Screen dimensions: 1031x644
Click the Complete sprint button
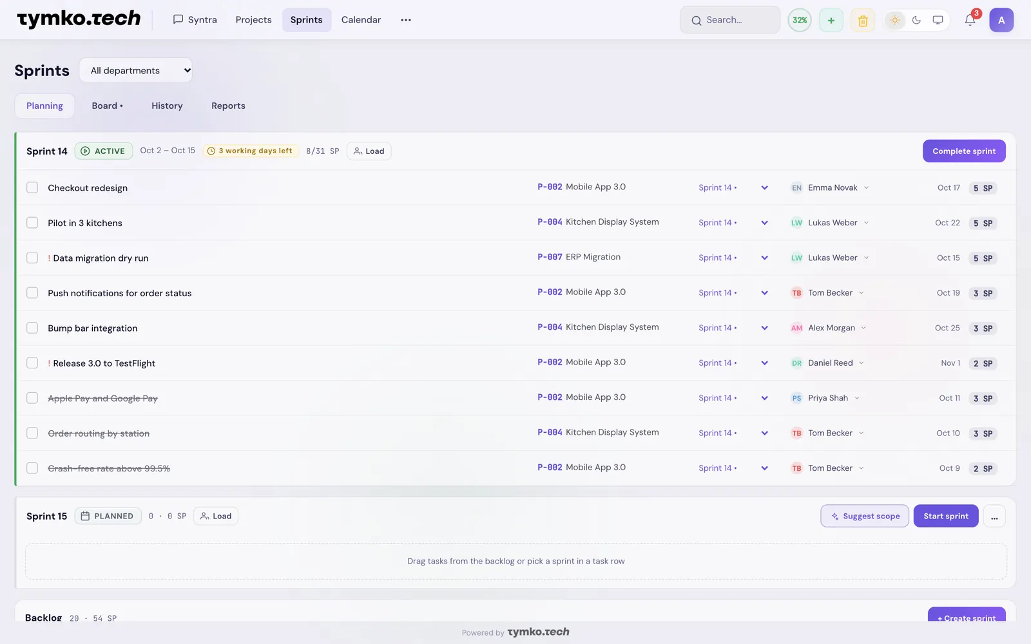coord(964,151)
